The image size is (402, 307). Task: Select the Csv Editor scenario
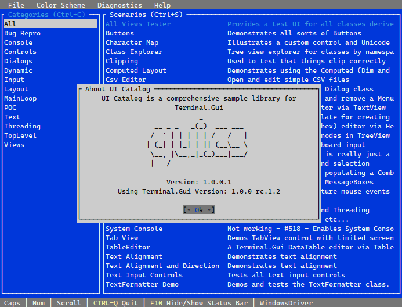(x=125, y=80)
